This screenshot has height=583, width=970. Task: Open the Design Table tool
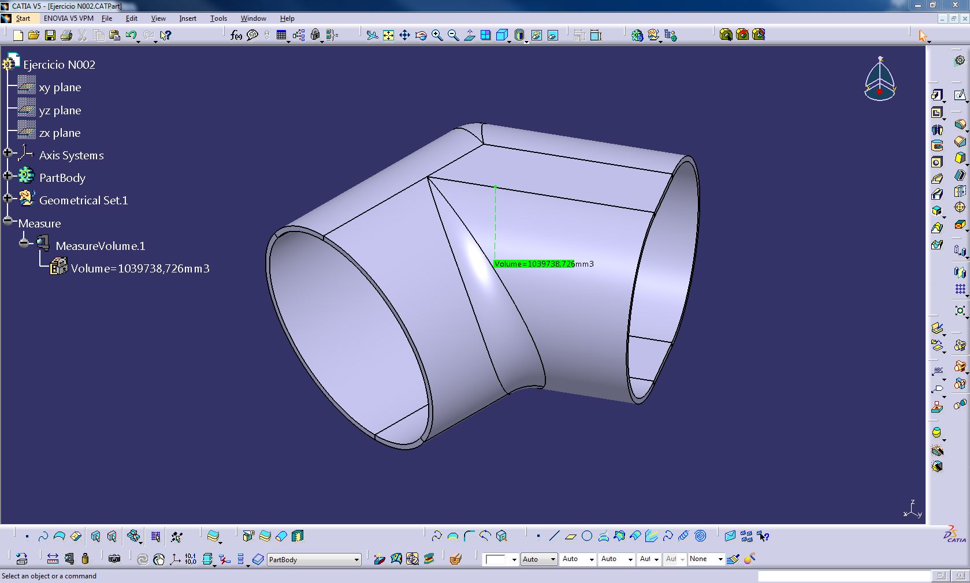[x=281, y=35]
